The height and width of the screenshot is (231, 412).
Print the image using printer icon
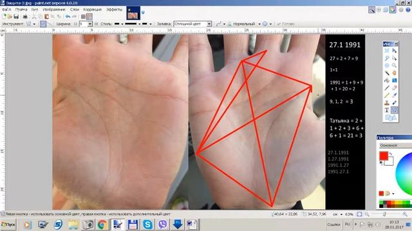[x=25, y=17]
